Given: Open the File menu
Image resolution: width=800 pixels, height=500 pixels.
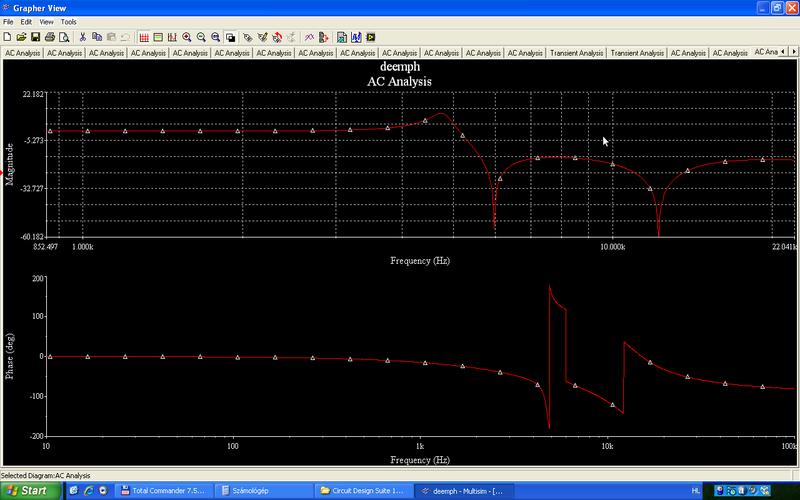Looking at the screenshot, I should pyautogui.click(x=8, y=22).
